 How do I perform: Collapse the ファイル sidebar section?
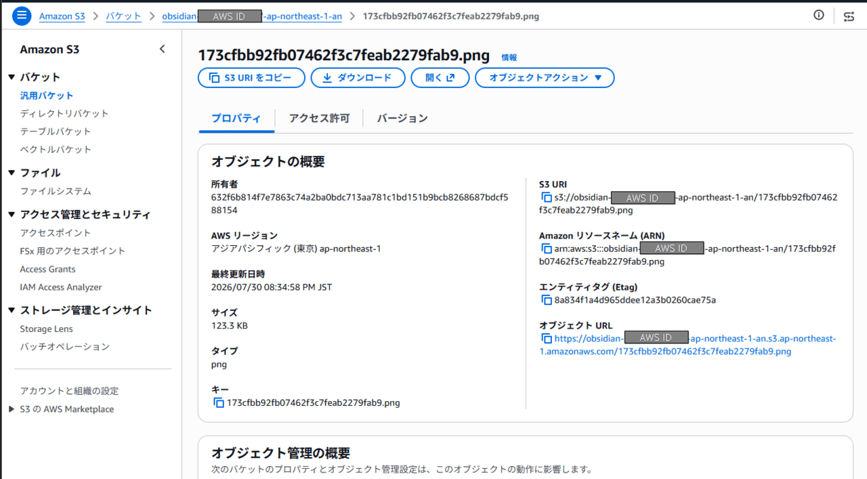pos(12,173)
